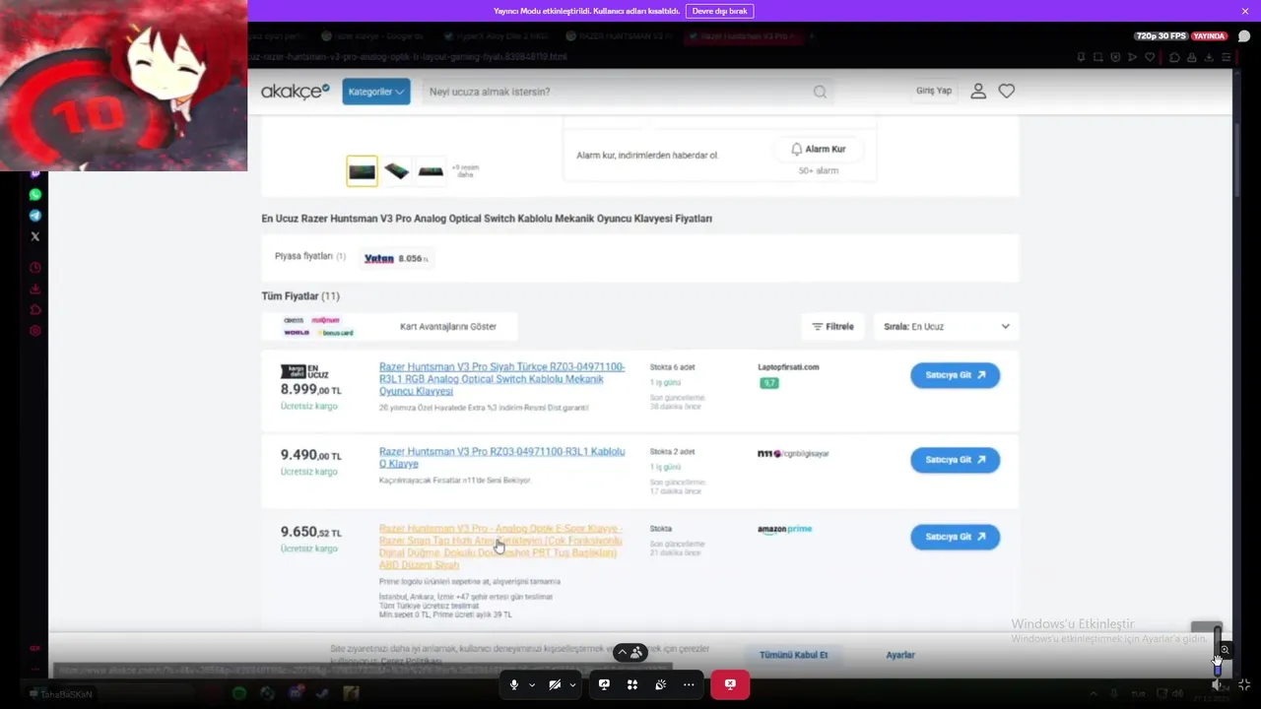Open the 'Sırala: En Ucuz' sort dropdown

(x=946, y=326)
